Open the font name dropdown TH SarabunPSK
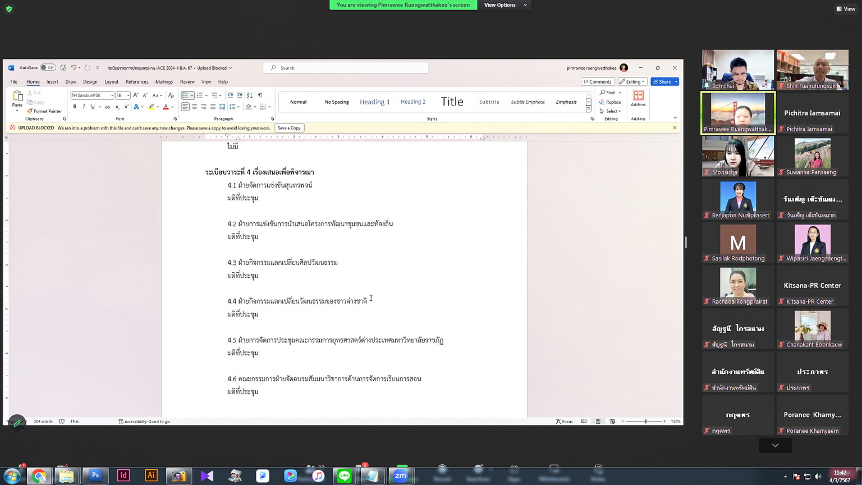 coord(112,95)
